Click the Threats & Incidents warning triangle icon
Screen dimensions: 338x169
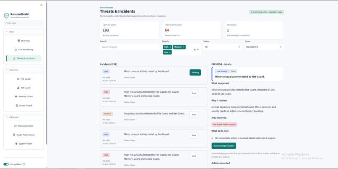tap(14, 58)
